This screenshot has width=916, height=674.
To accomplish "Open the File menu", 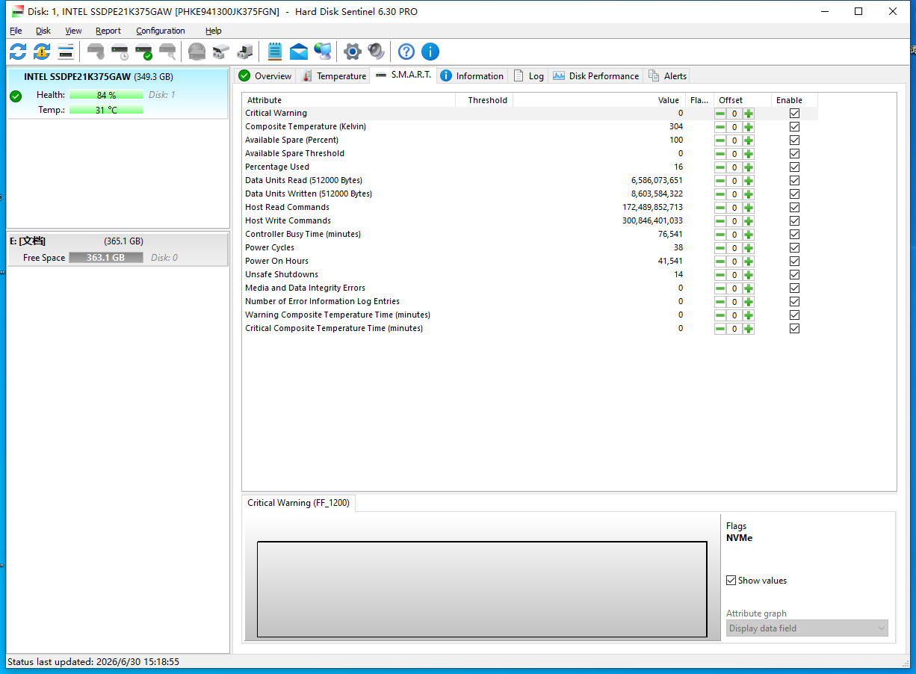I will click(16, 31).
